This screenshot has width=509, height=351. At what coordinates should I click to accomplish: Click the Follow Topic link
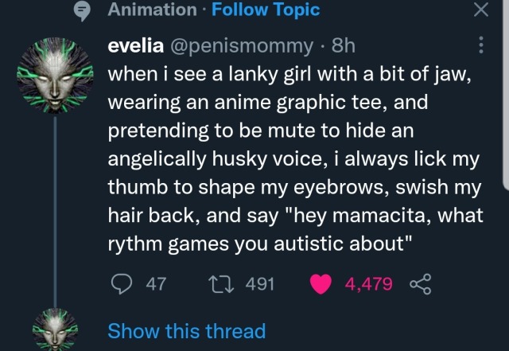(x=266, y=10)
